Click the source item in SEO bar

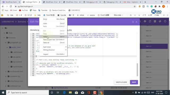pos(91,15)
